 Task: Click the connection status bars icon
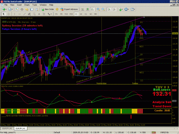pos(154,132)
